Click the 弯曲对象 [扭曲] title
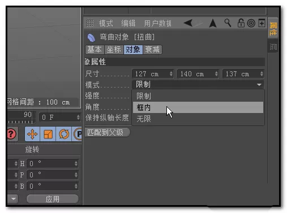Viewport: 287px width, 213px height. pos(127,37)
